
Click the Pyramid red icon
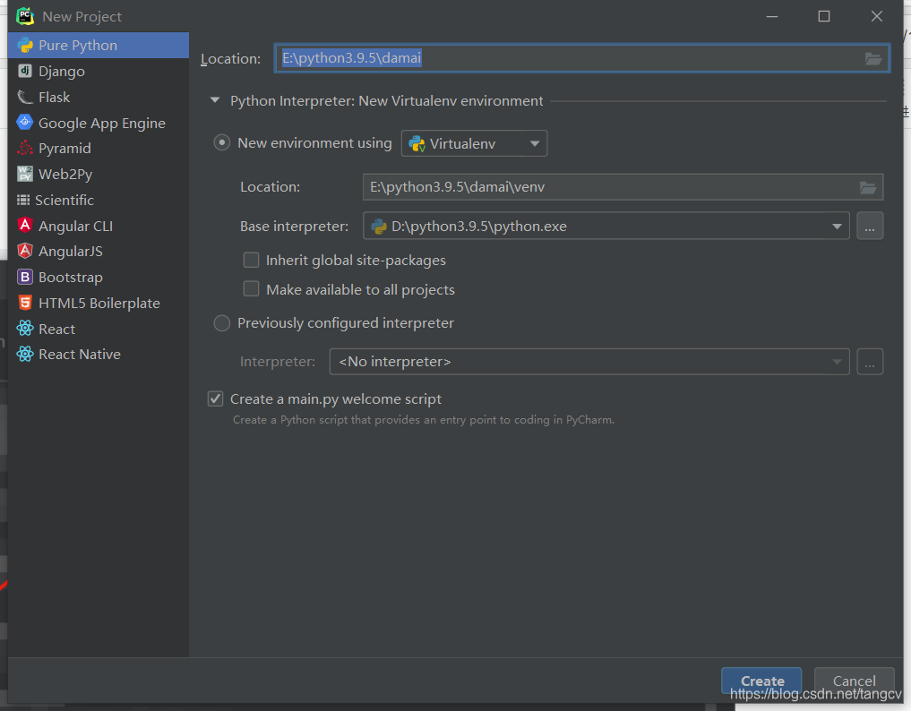tap(25, 148)
